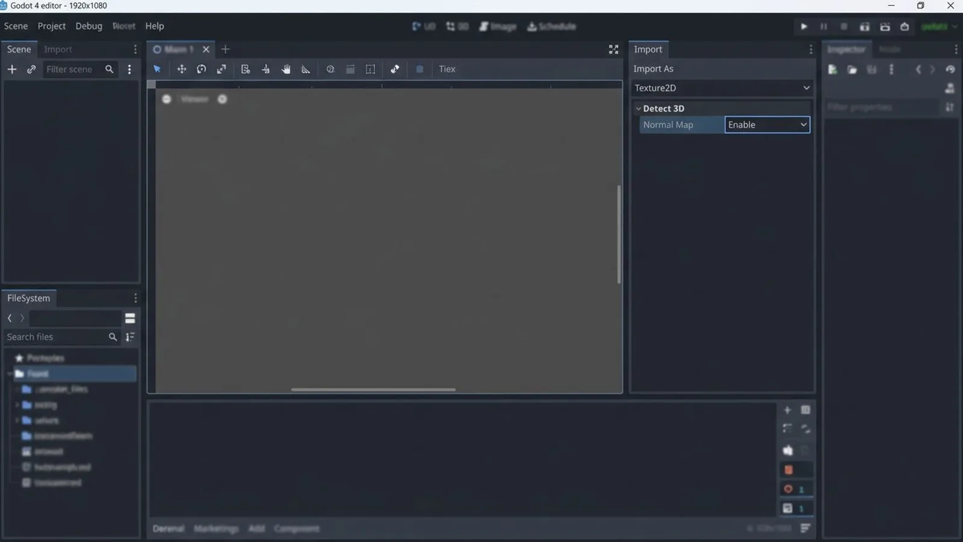Activate the Rotate Mode tool
Screen dimensions: 963x542
point(202,69)
